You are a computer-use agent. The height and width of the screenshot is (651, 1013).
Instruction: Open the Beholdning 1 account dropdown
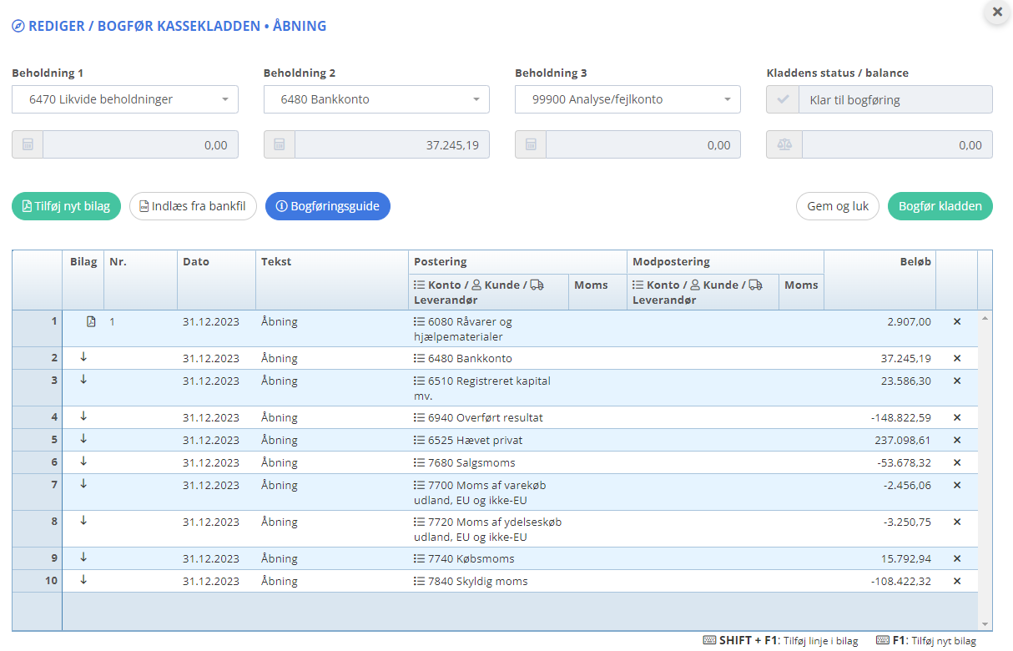(x=125, y=99)
